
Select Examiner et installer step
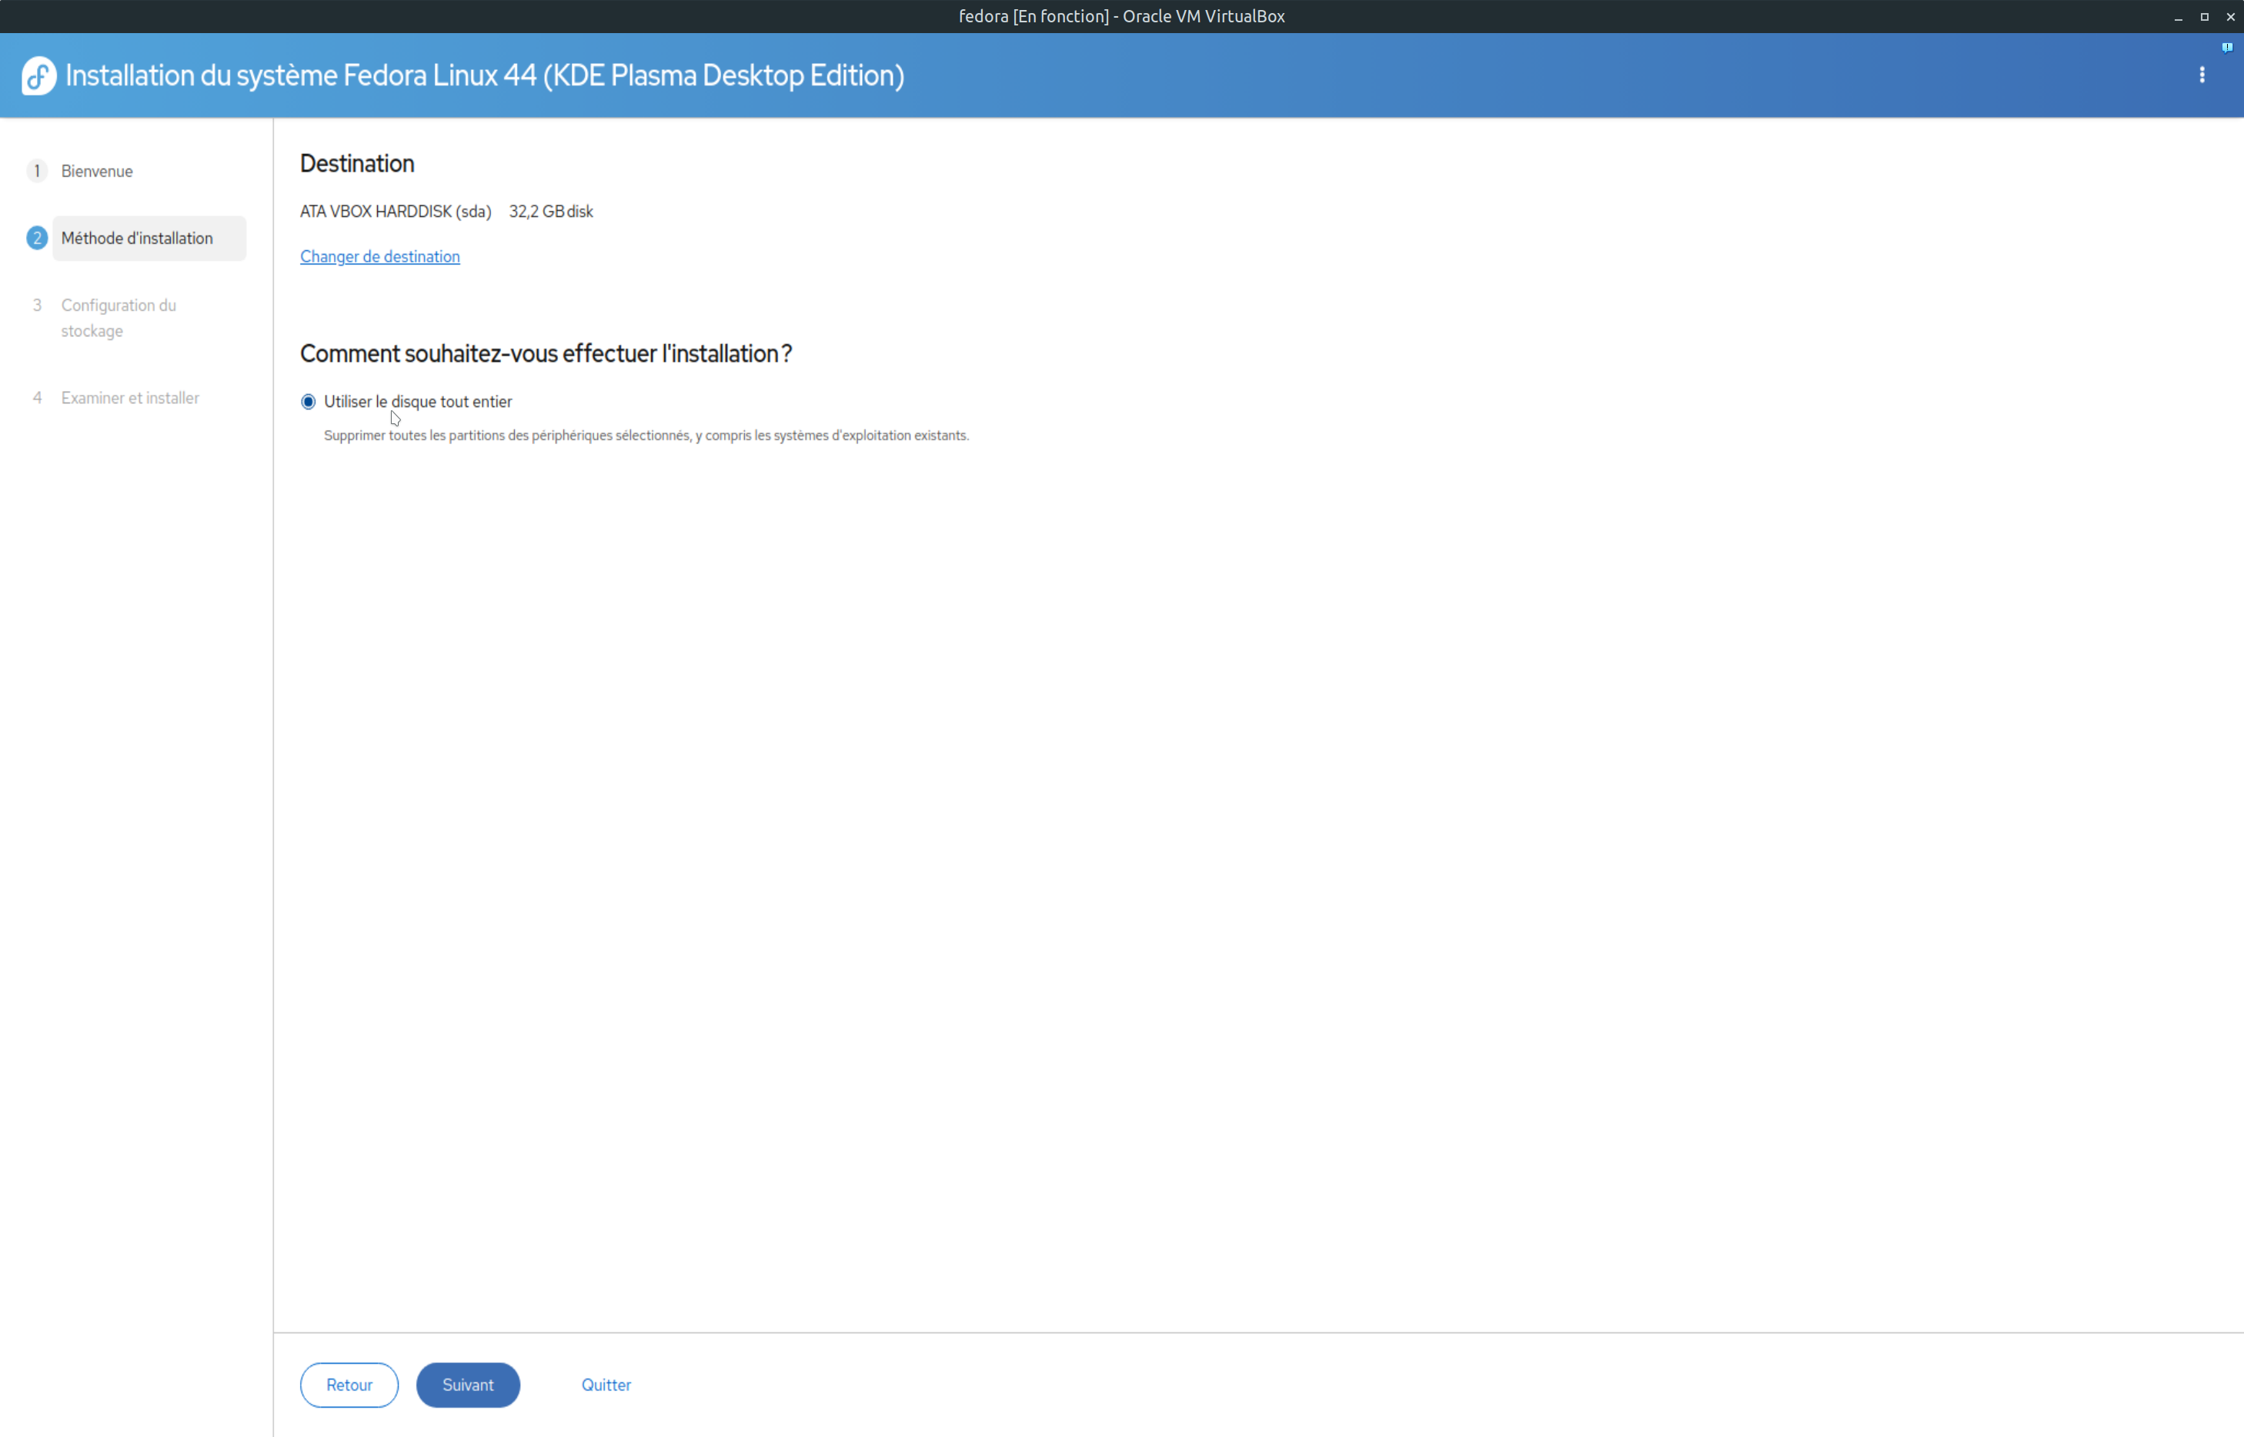click(129, 399)
